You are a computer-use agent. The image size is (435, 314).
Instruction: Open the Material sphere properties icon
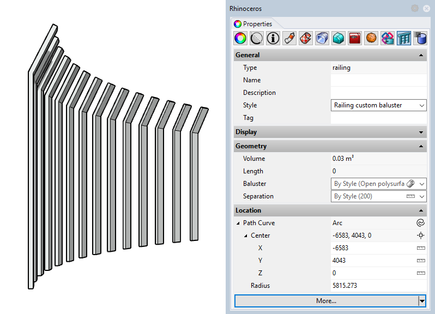pos(257,38)
